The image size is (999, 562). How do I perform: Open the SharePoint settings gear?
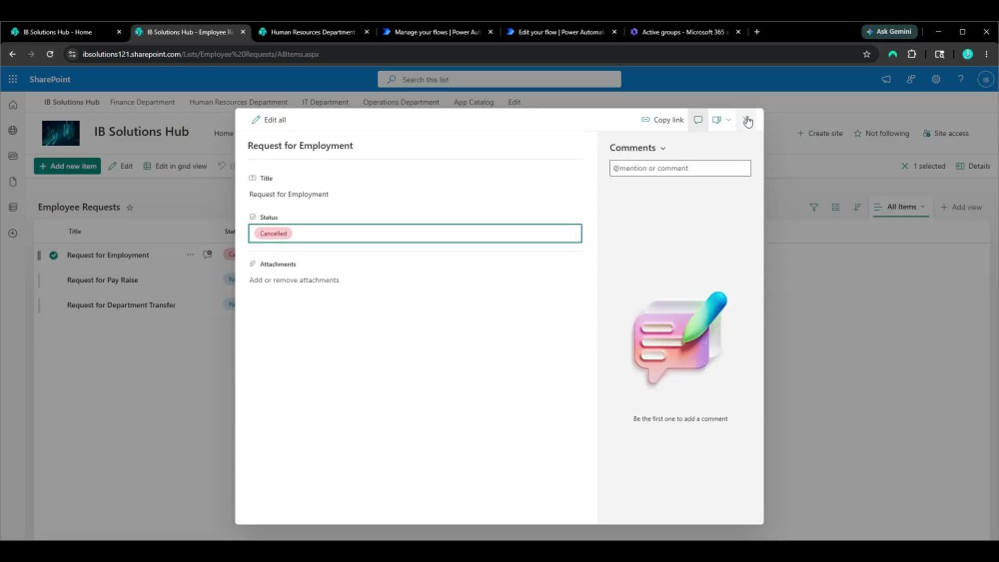[x=936, y=80]
